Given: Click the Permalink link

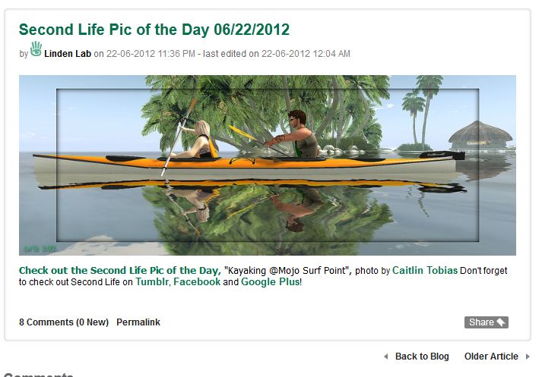Looking at the screenshot, I should tap(138, 322).
